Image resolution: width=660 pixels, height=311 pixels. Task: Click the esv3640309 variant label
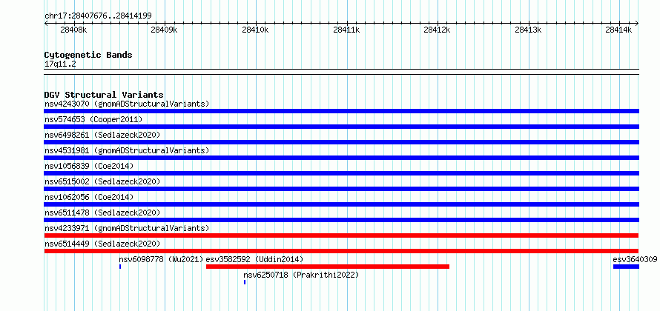tap(635, 259)
